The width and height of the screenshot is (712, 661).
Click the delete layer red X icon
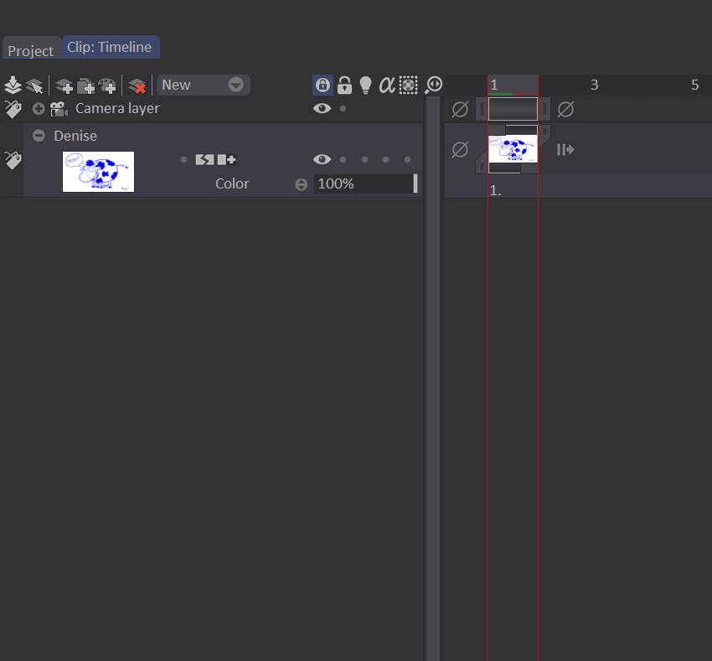pyautogui.click(x=137, y=85)
